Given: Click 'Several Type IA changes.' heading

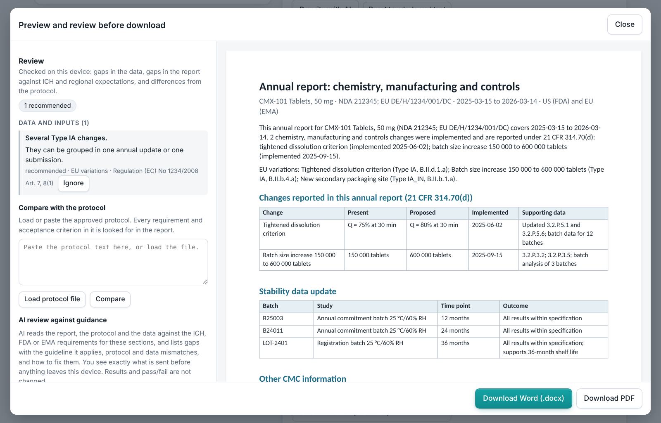Looking at the screenshot, I should [66, 138].
